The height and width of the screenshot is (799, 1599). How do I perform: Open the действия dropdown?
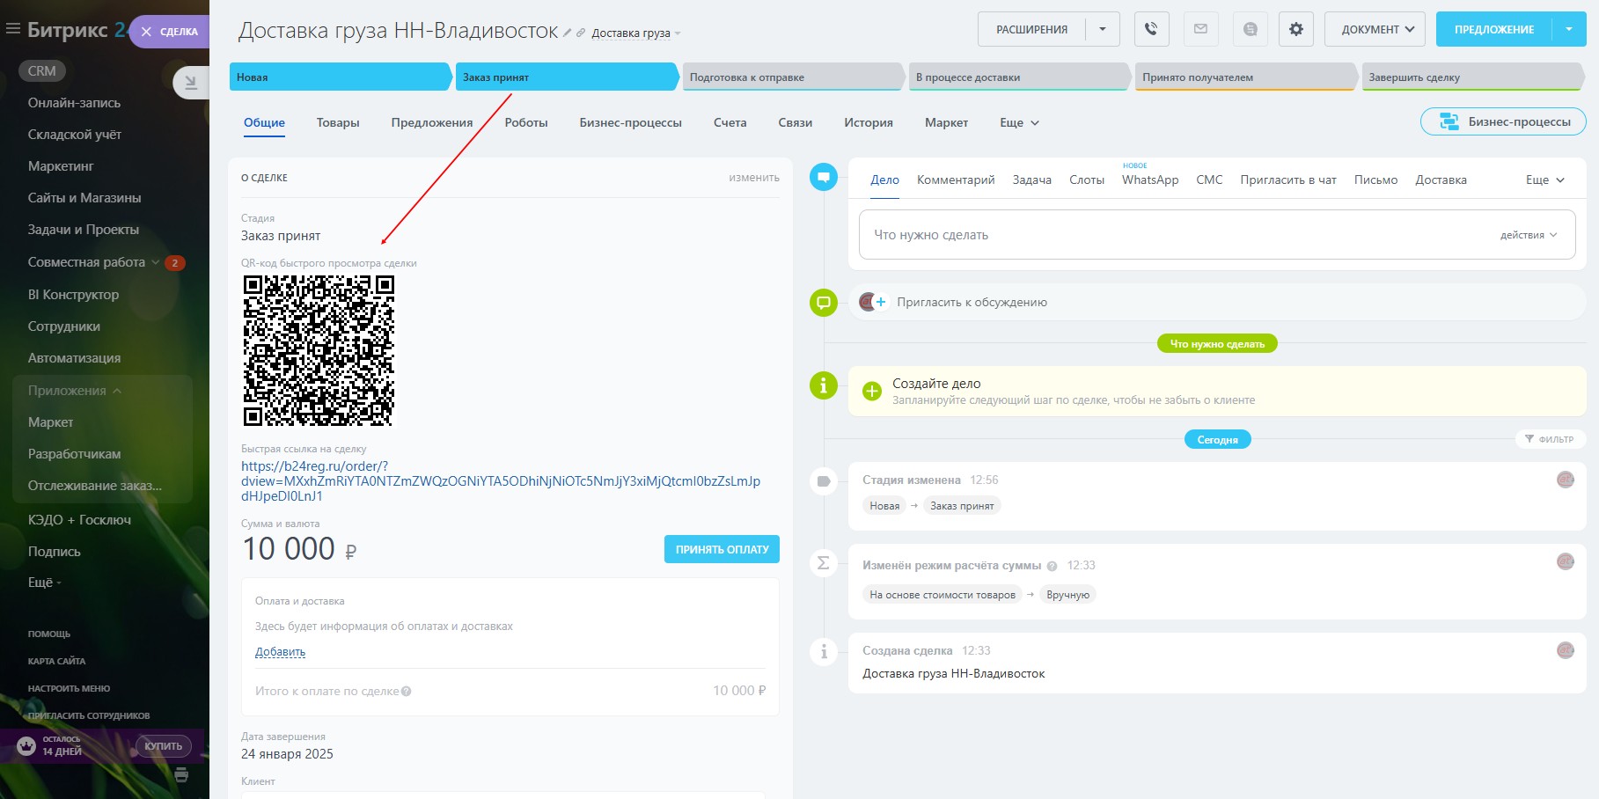coord(1529,235)
